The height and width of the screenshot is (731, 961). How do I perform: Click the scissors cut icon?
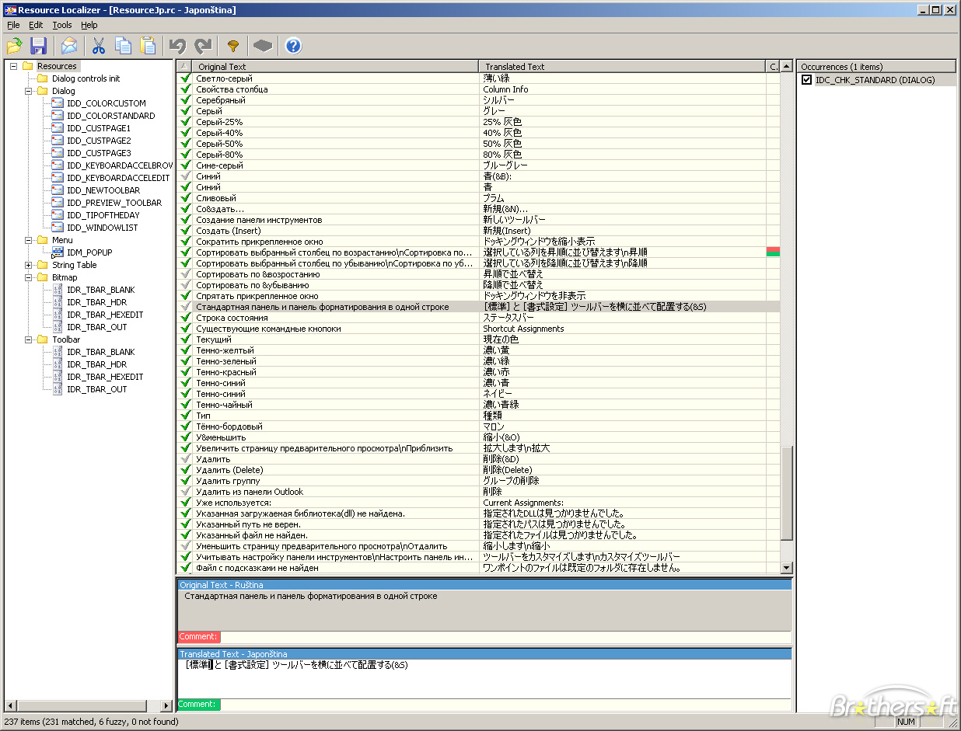99,46
